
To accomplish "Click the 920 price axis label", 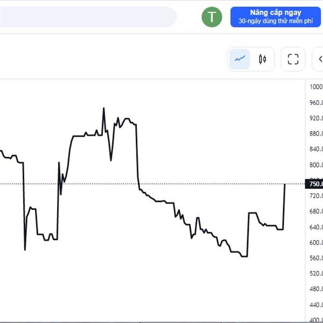I will click(x=316, y=118).
